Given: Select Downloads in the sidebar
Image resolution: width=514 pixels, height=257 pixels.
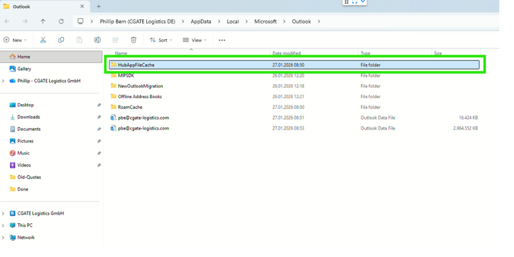Looking at the screenshot, I should (28, 117).
